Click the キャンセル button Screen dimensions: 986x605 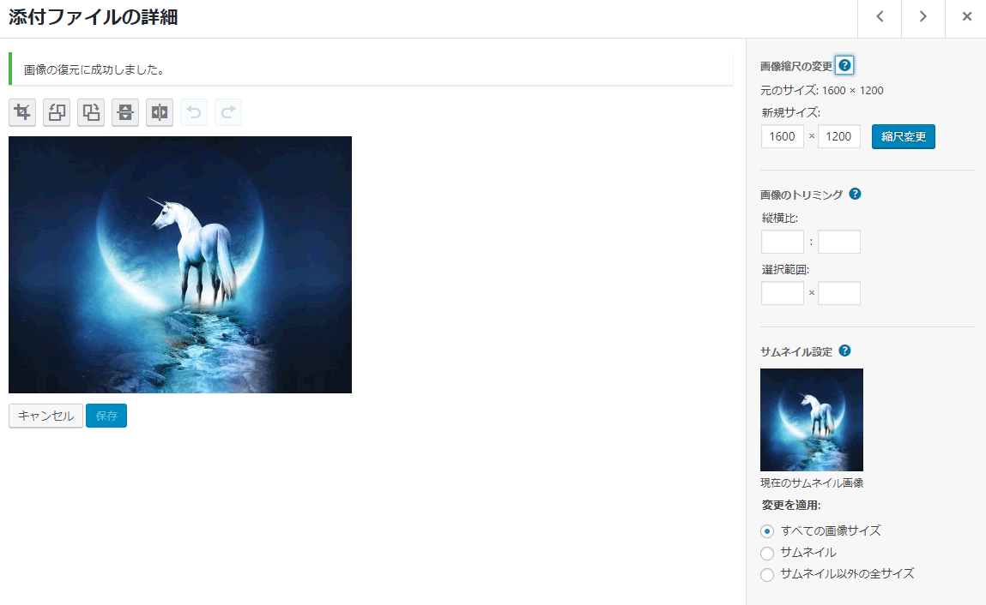(45, 416)
